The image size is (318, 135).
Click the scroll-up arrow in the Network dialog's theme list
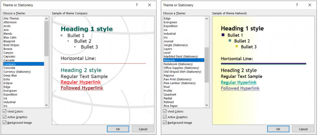coord(207,19)
